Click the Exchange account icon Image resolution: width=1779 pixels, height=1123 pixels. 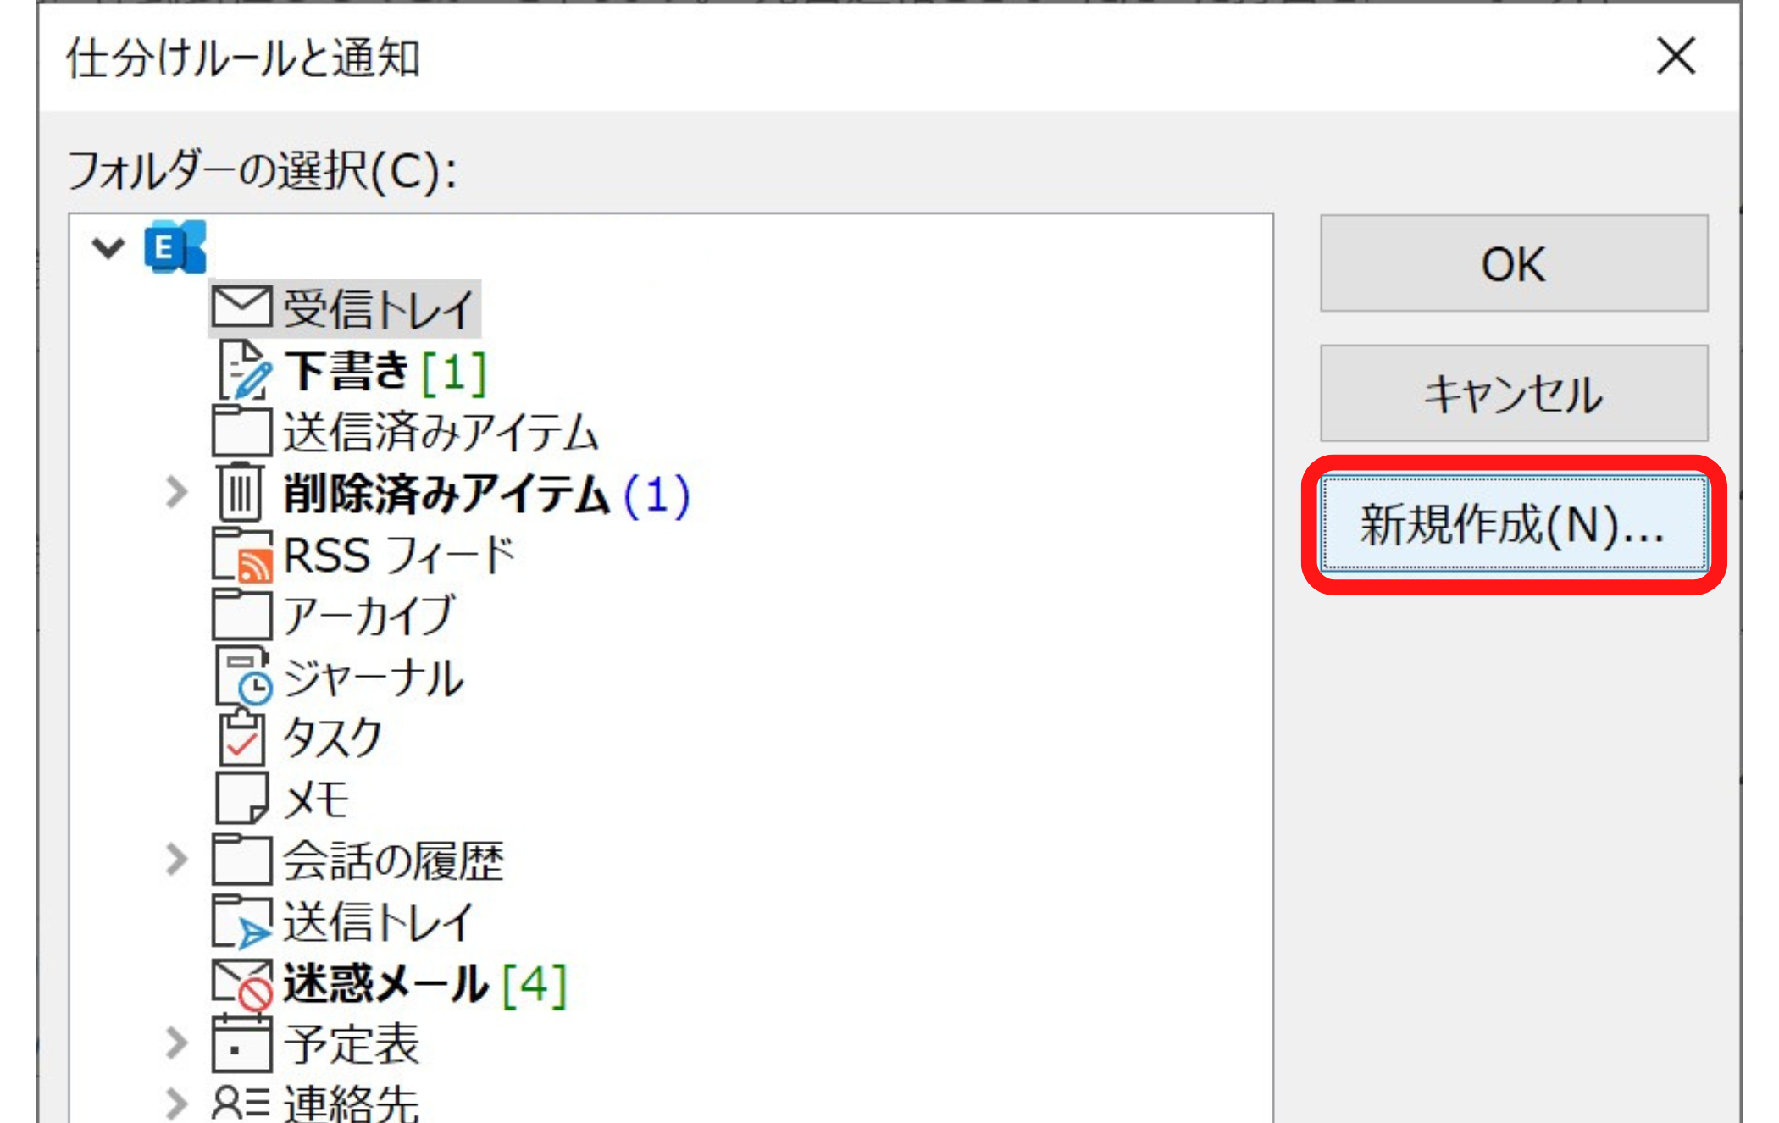pos(175,246)
